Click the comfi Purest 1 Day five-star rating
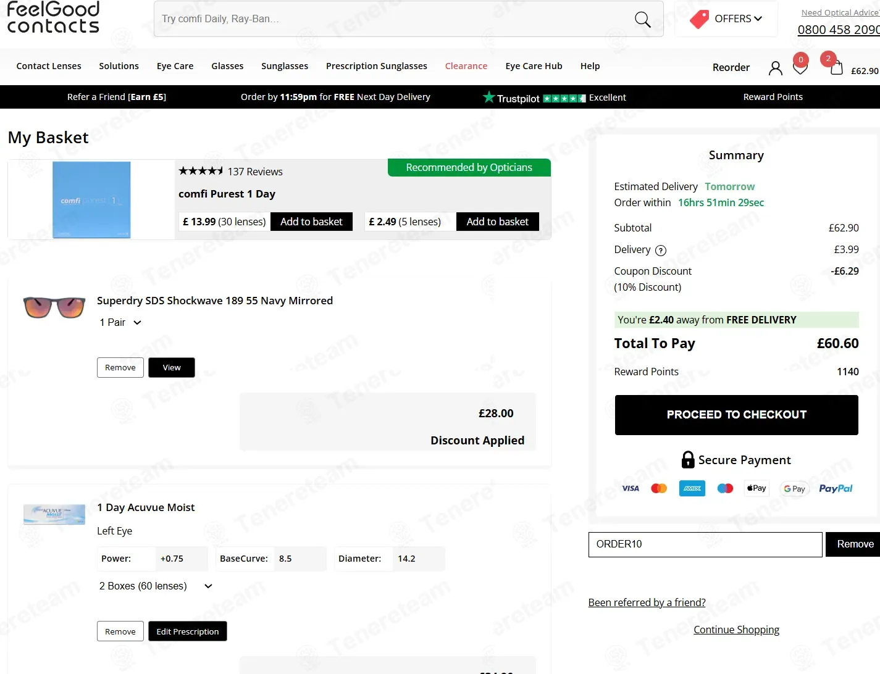 (x=201, y=171)
